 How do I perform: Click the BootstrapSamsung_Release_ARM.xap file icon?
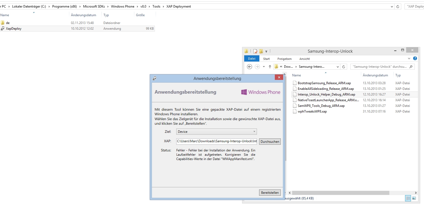point(295,83)
